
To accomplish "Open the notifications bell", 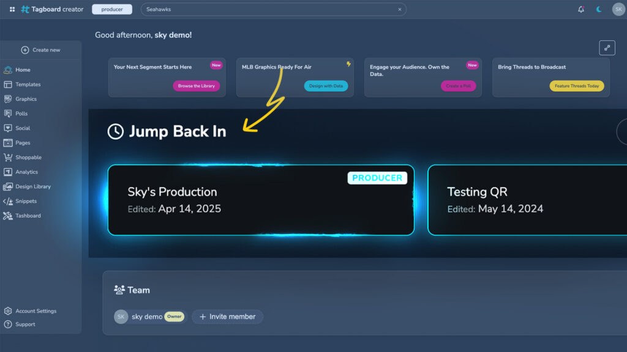I will tap(581, 9).
